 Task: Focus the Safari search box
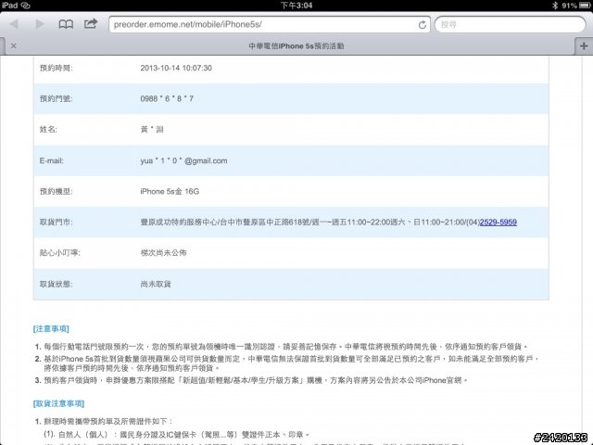point(511,25)
